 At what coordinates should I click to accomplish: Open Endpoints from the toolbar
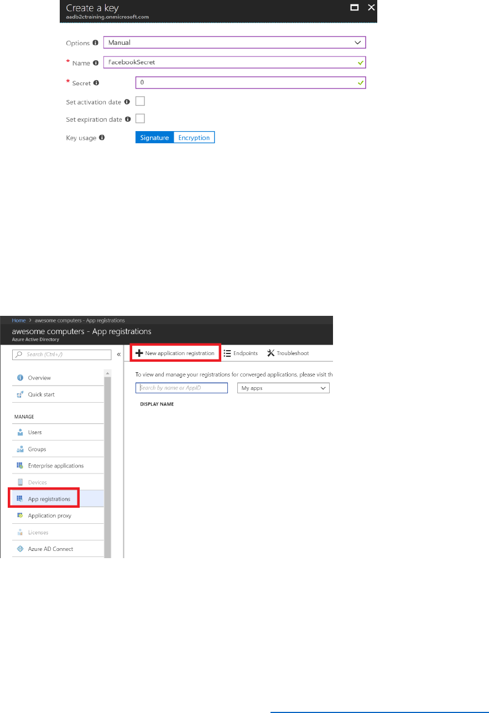point(241,353)
